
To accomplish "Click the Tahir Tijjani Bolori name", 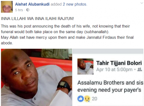I will pos(119,63).
